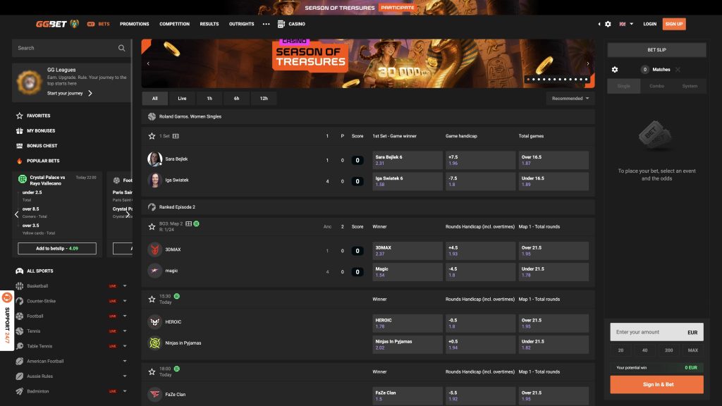Screen dimensions: 722x406
Task: Favorite the 3DMAX vs magic match
Action: click(152, 226)
